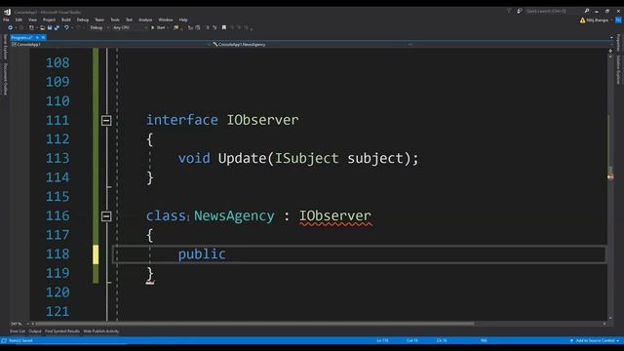Open the Properties side tab on the right
The height and width of the screenshot is (351, 624).
coord(618,43)
